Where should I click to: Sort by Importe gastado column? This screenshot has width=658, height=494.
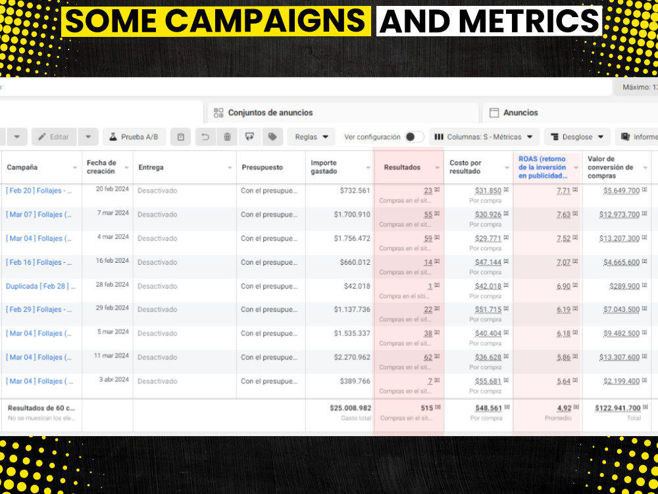[x=340, y=167]
